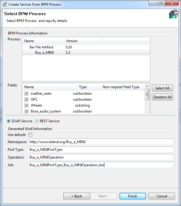The image size is (181, 206).
Task: Uncheck the GPS field checkbox
Action: click(x=26, y=99)
